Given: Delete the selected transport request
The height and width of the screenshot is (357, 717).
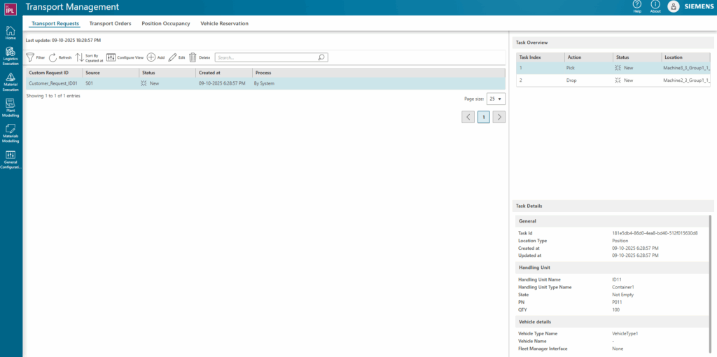Looking at the screenshot, I should coord(200,57).
